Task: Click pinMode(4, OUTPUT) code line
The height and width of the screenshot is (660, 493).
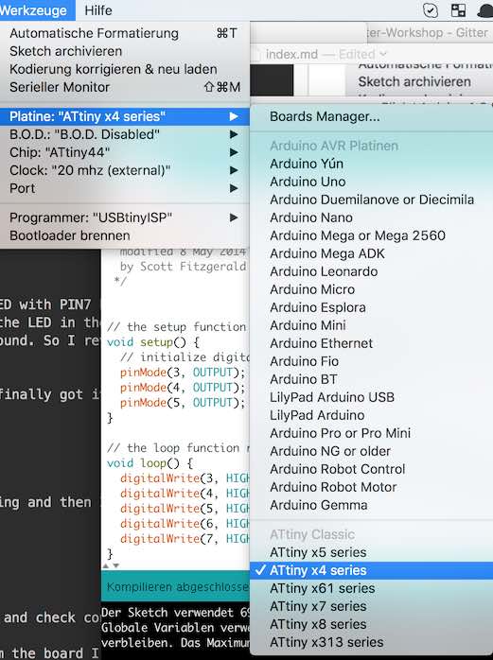Action: 183,388
